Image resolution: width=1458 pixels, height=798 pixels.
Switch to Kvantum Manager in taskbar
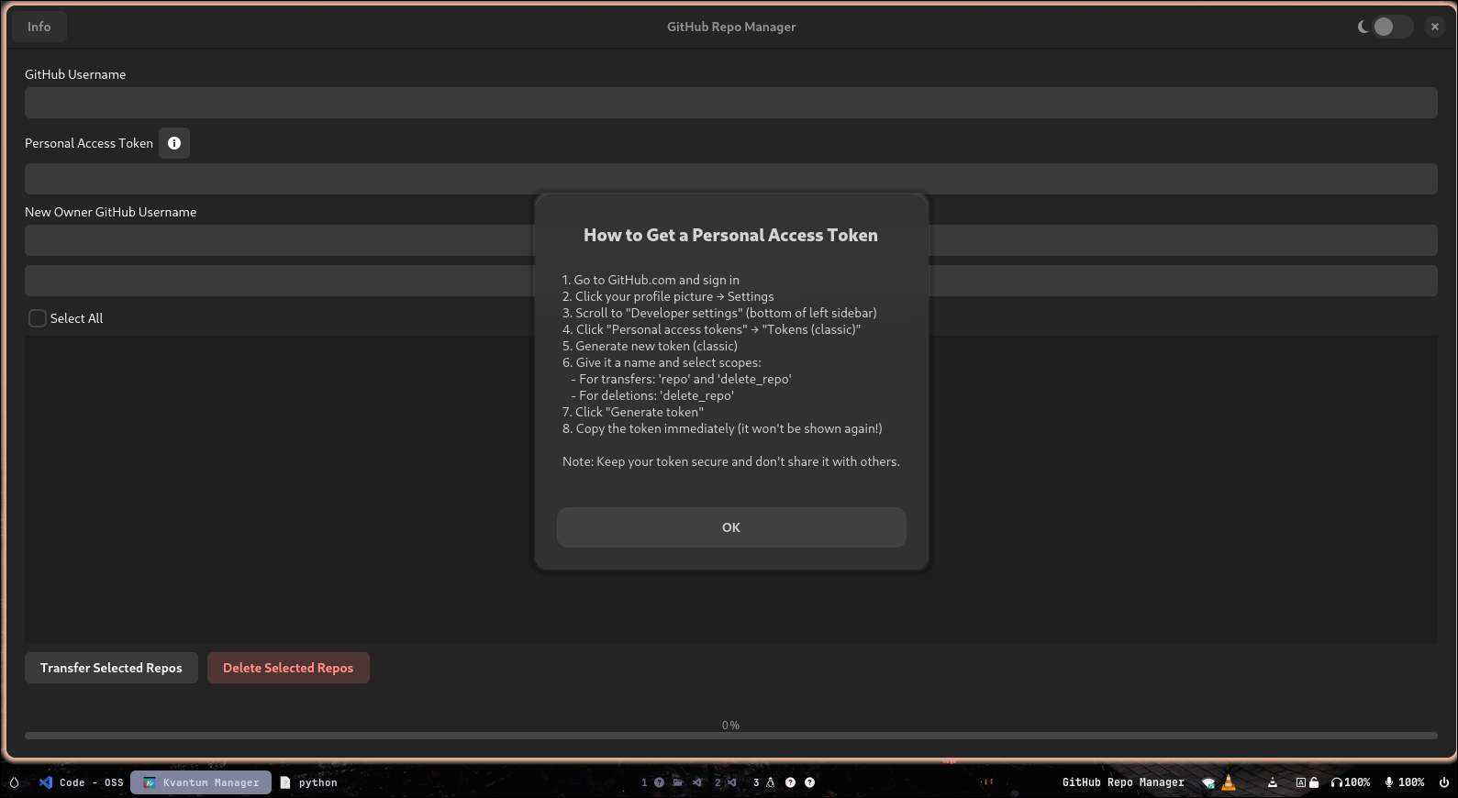[x=201, y=782]
